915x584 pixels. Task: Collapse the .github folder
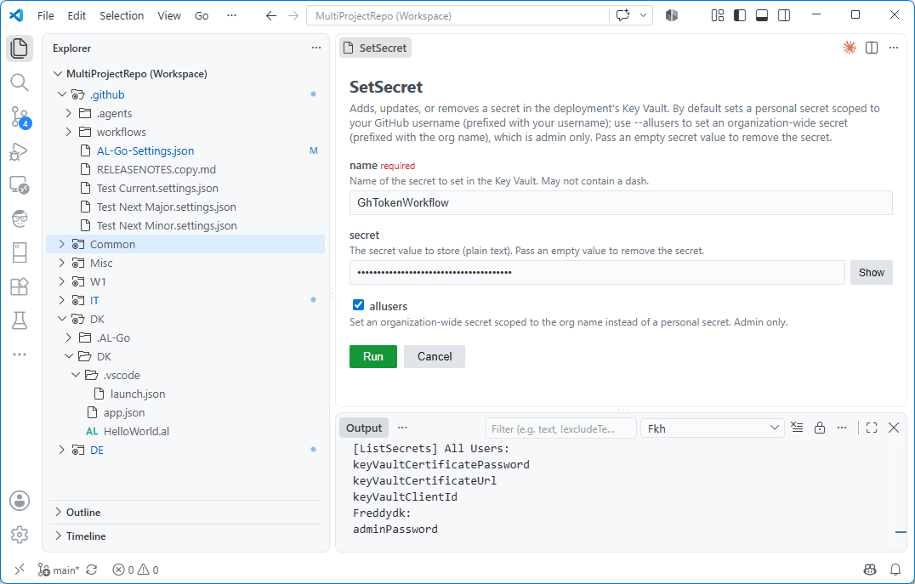(62, 94)
